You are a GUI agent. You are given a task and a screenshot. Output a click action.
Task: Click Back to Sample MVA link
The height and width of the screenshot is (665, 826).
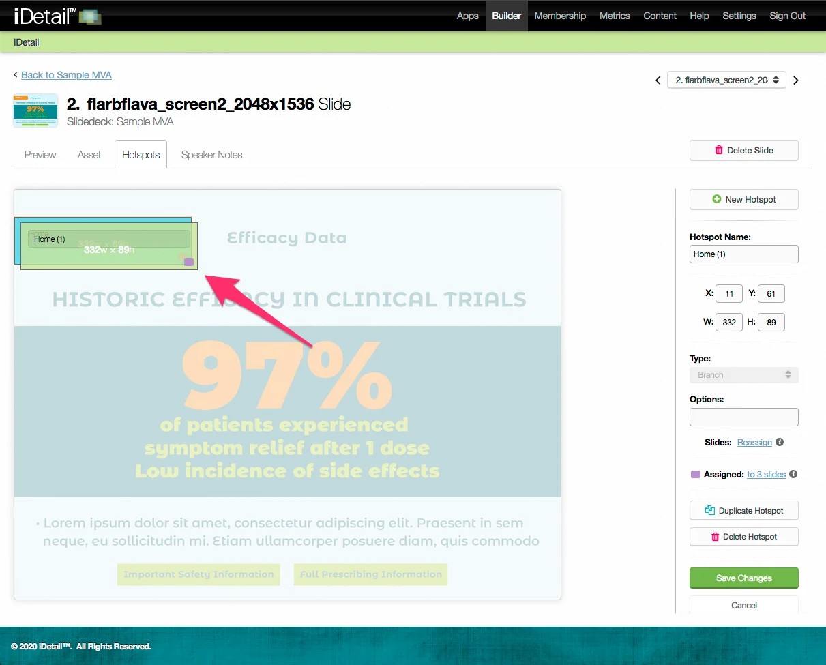(66, 75)
